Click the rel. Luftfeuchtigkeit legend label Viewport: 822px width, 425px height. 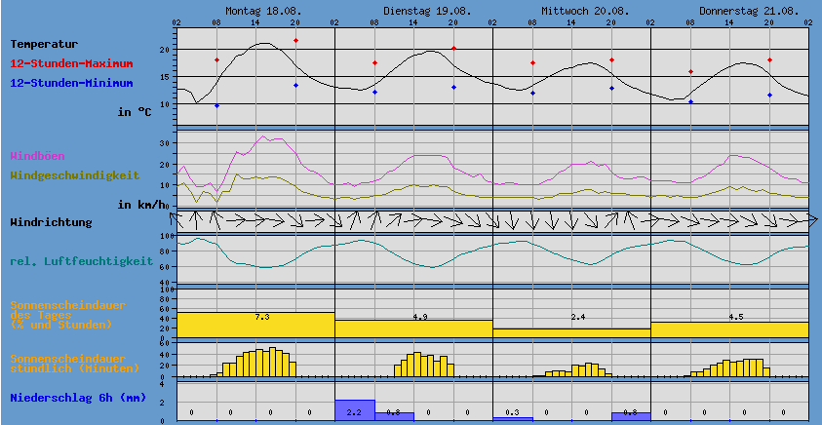(81, 261)
